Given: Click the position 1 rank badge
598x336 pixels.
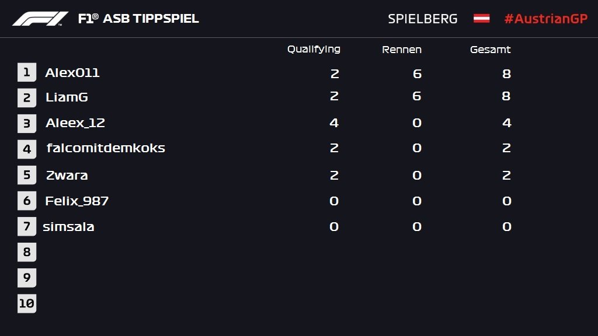Looking at the screenshot, I should click(27, 72).
